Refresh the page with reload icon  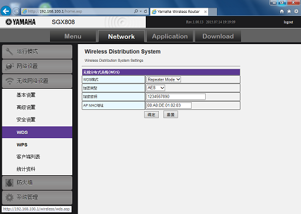(146, 11)
